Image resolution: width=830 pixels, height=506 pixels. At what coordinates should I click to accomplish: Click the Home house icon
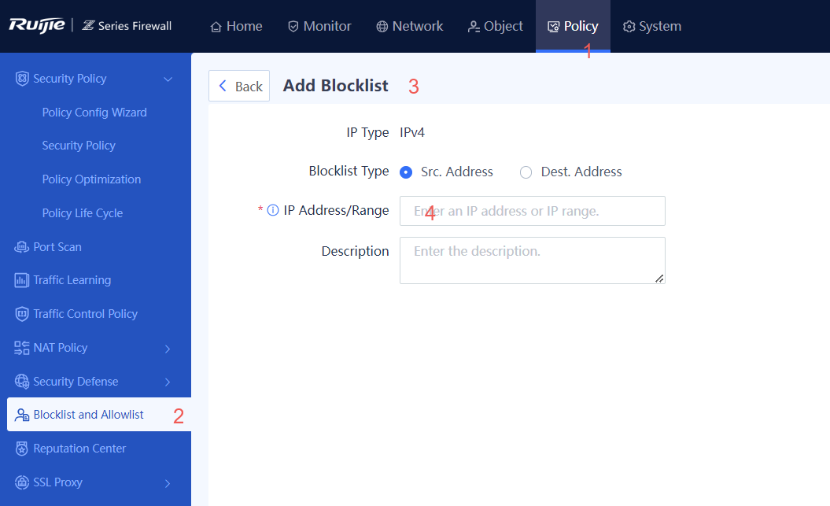[216, 27]
